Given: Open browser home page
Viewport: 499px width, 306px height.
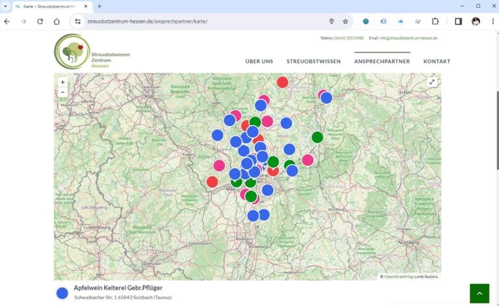Looking at the screenshot, I should tap(57, 21).
